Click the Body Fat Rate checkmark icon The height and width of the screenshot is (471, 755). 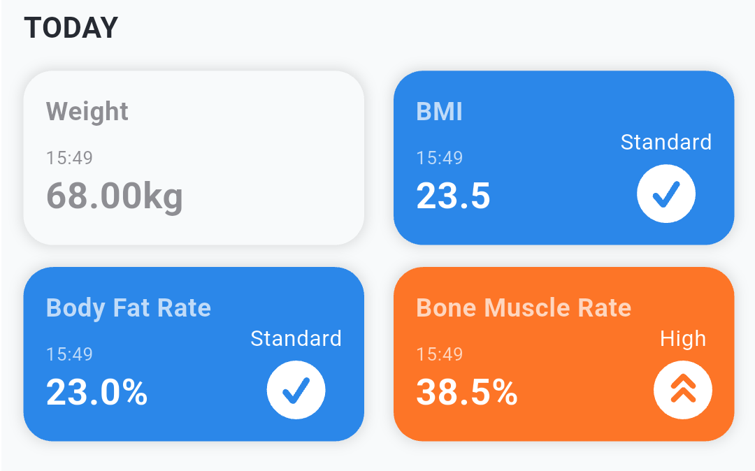296,390
